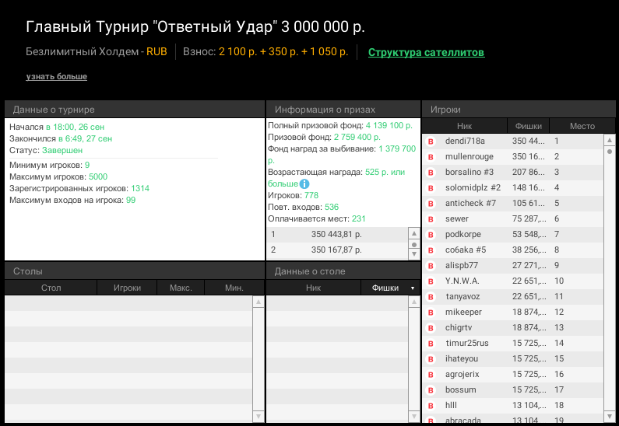
Task: Click bounty badge next to dendi718a
Action: (x=431, y=141)
